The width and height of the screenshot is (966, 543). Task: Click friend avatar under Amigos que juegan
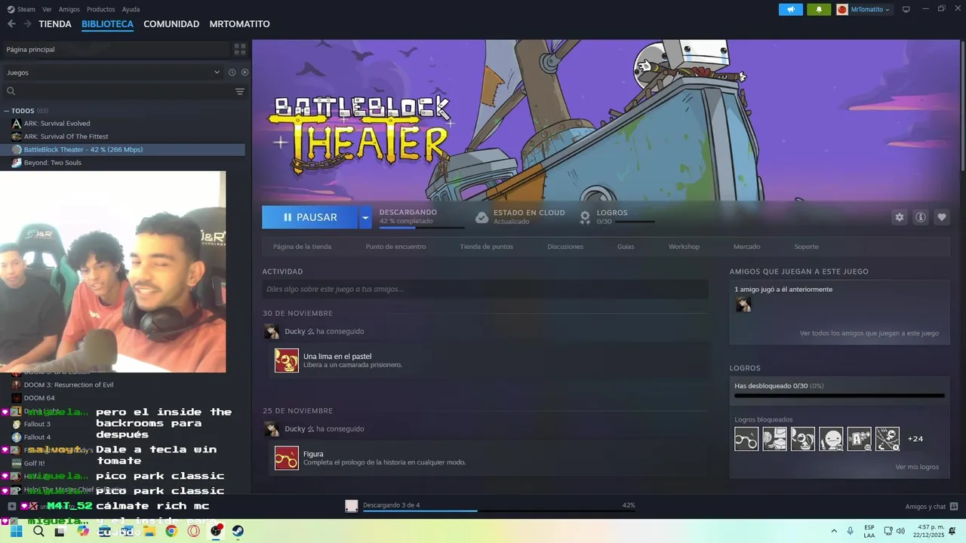(743, 304)
